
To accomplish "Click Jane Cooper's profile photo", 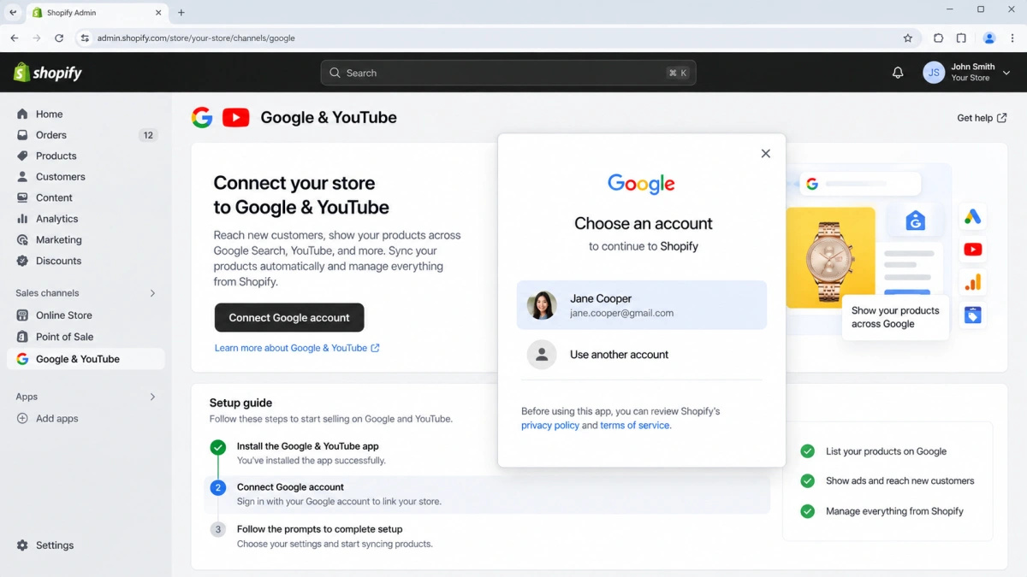I will [x=542, y=305].
